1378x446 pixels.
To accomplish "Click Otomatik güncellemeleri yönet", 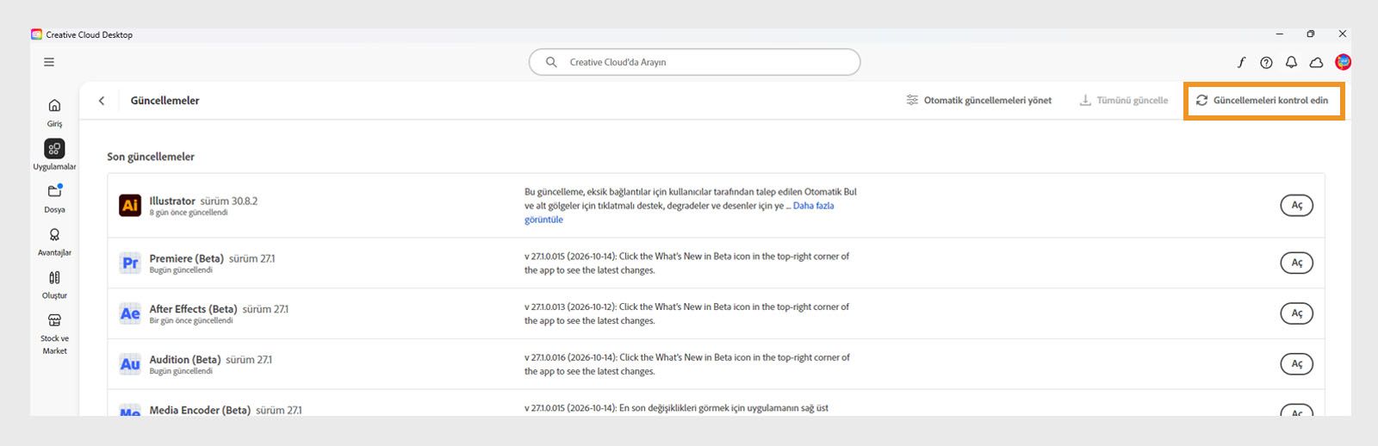I will 979,101.
